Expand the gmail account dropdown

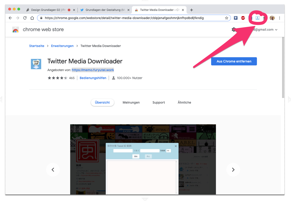(276, 30)
